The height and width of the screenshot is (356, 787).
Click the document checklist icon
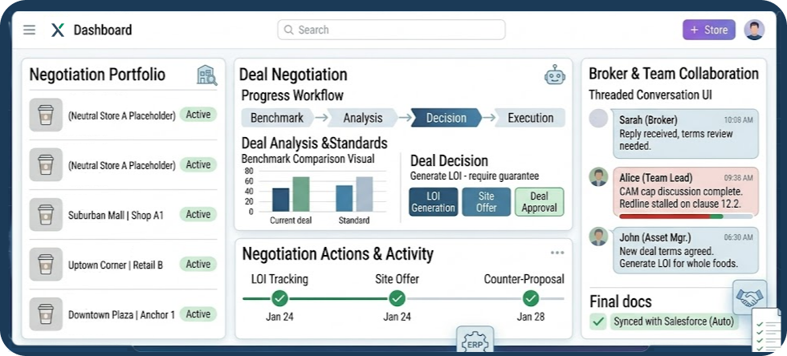click(x=767, y=332)
